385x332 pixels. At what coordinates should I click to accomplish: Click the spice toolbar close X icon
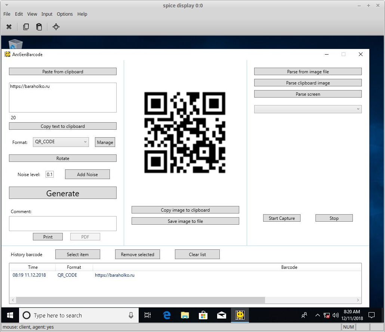click(x=9, y=27)
